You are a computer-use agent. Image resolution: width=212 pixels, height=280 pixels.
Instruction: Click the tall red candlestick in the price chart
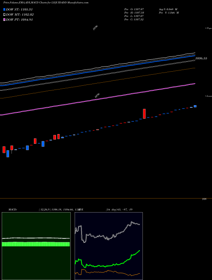tap(144, 114)
